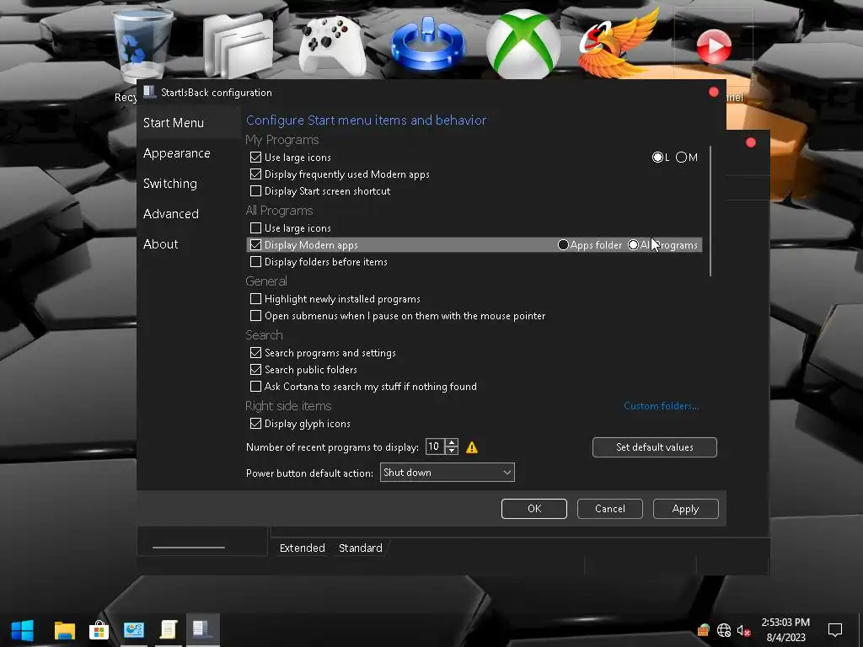Open the Power button default action dropdown

click(447, 473)
